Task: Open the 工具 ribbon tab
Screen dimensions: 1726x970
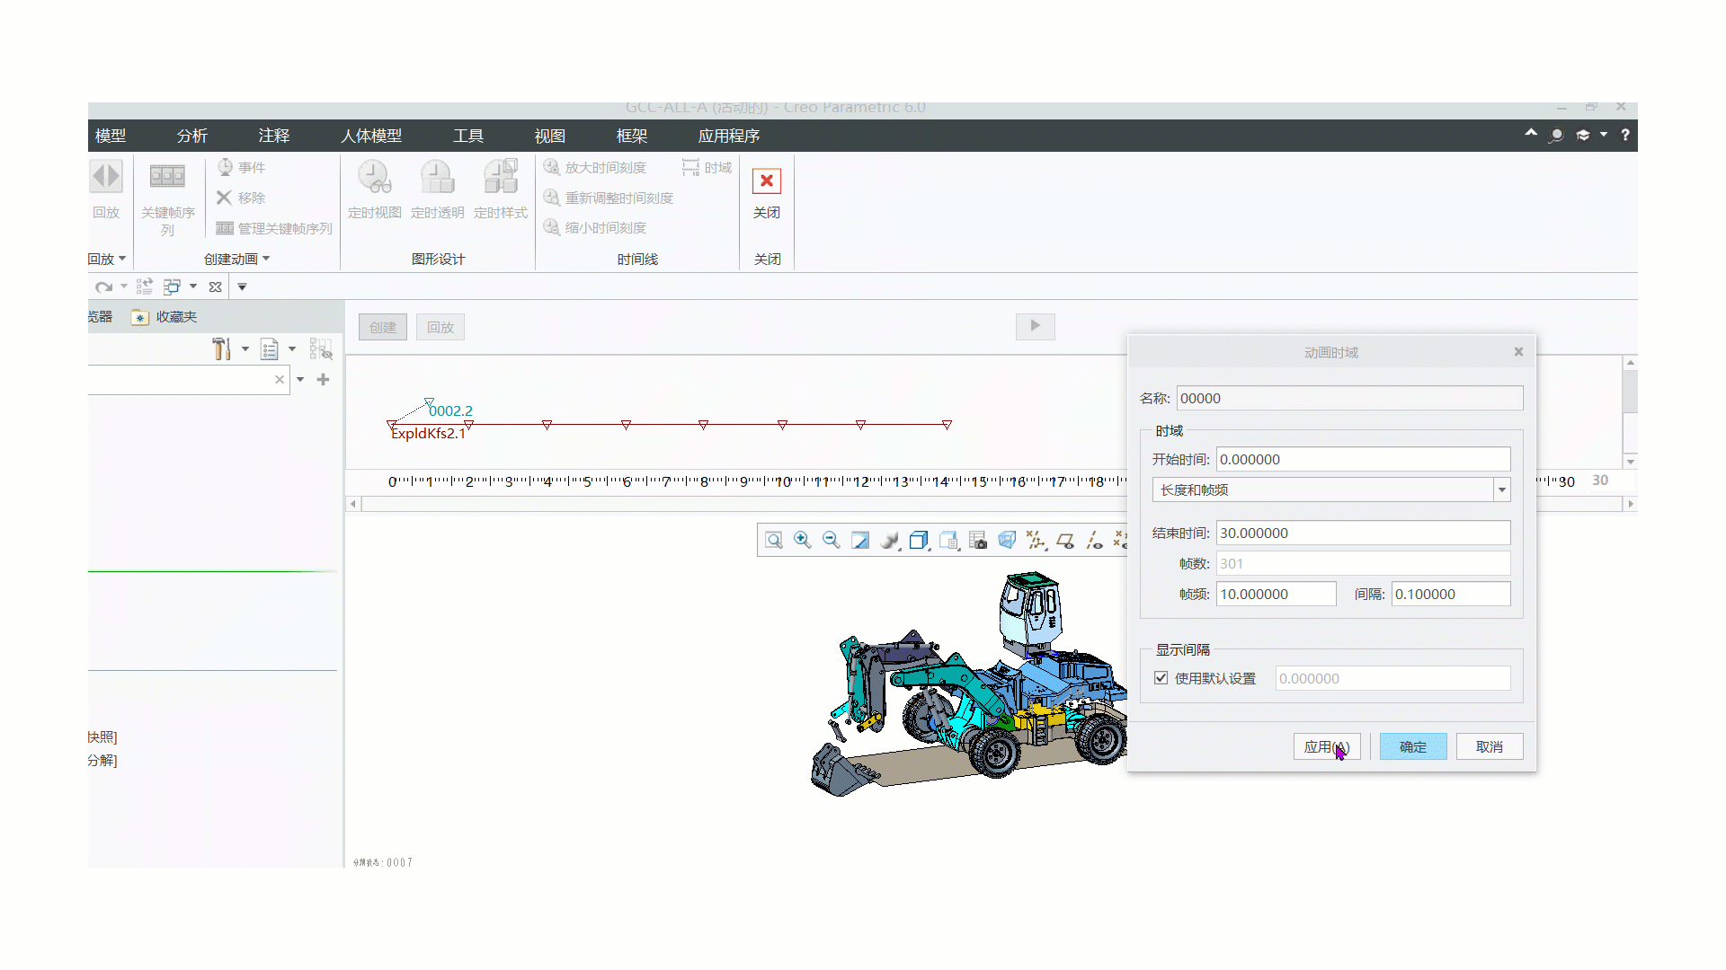Action: click(x=467, y=136)
